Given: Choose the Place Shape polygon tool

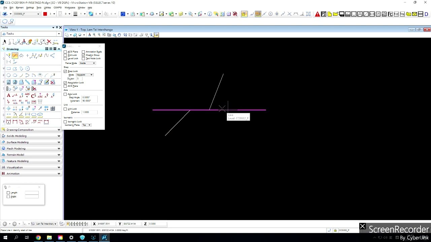Looking at the screenshot, I should [15, 69].
